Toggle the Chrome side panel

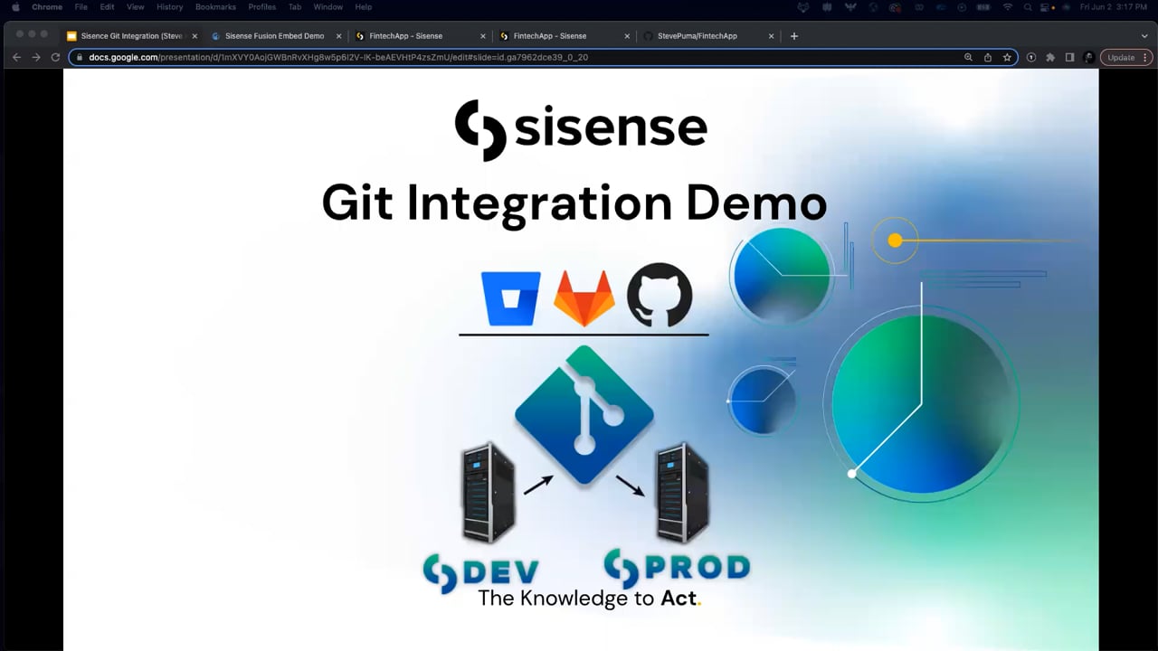pyautogui.click(x=1069, y=57)
